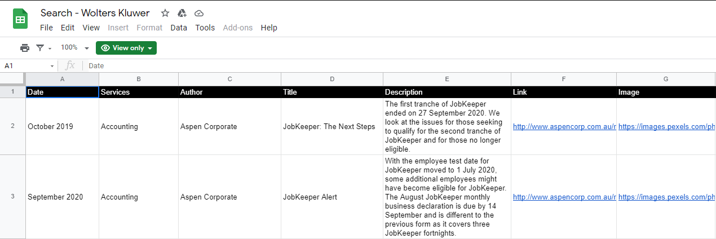Open the A1 name box dropdown
Viewport: 716px width, 239px height.
point(52,66)
